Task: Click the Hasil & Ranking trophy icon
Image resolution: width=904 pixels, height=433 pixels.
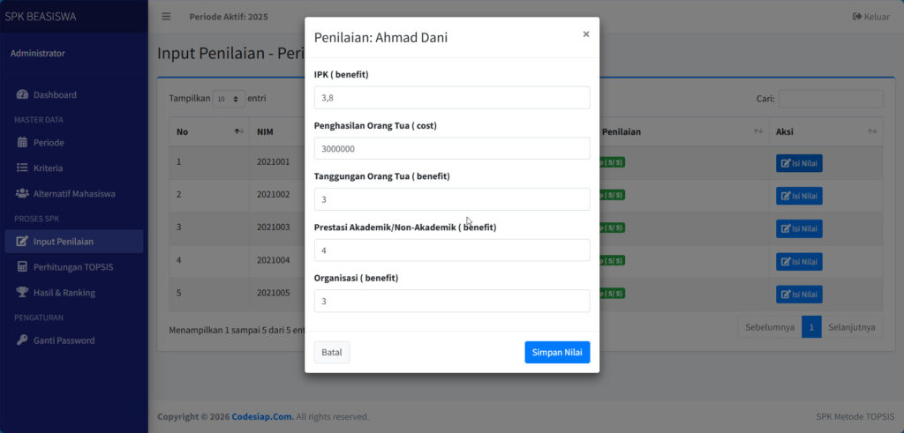Action: point(22,292)
